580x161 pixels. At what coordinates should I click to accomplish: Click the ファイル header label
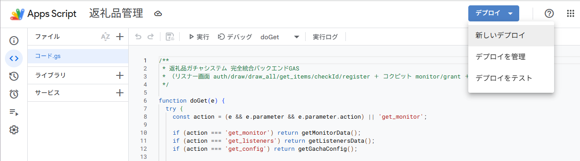[x=47, y=37]
